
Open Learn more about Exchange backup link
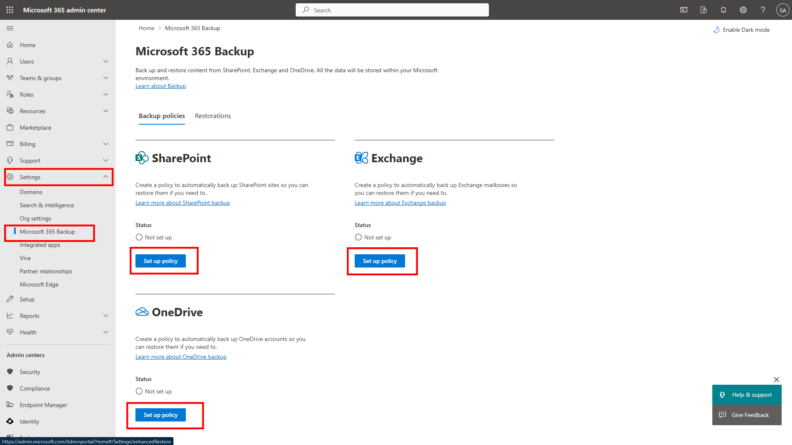coord(400,203)
